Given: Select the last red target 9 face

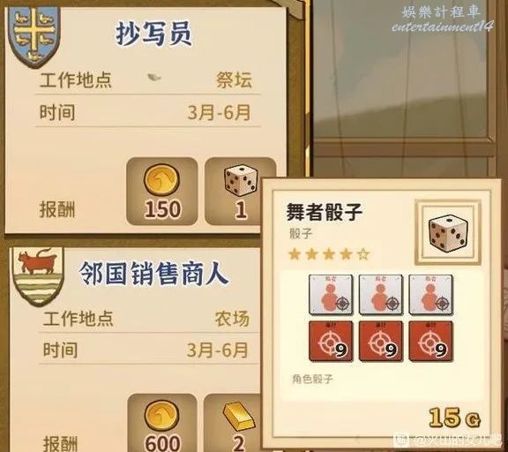Looking at the screenshot, I should tap(430, 342).
